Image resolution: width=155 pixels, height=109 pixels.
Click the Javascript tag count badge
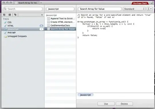point(41,29)
